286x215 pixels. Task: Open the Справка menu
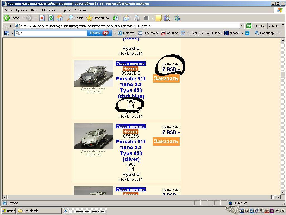81,10
